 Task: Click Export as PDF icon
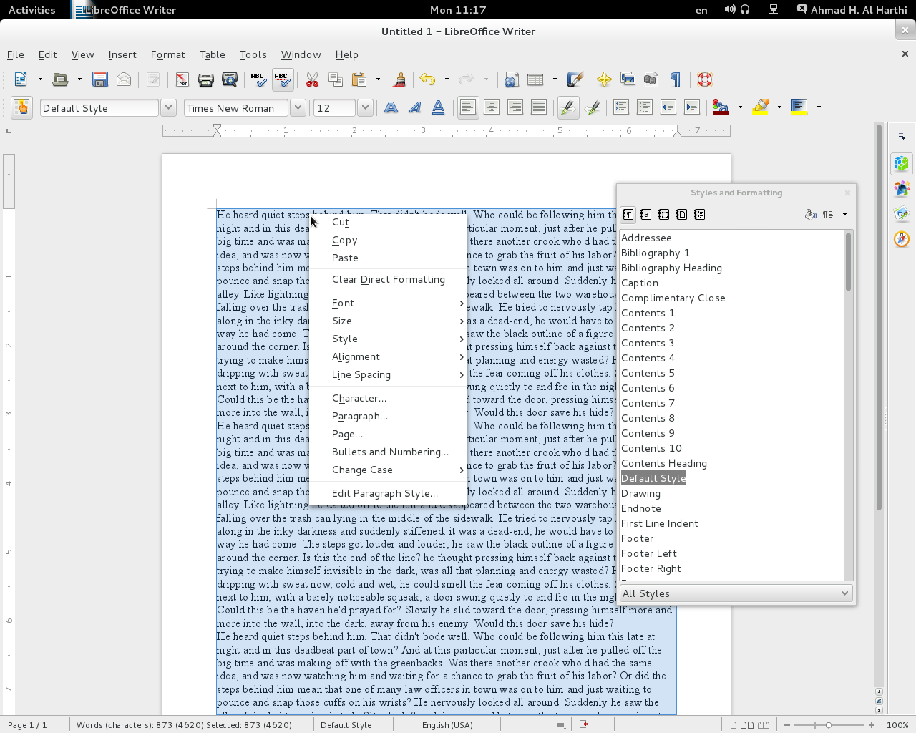click(182, 79)
